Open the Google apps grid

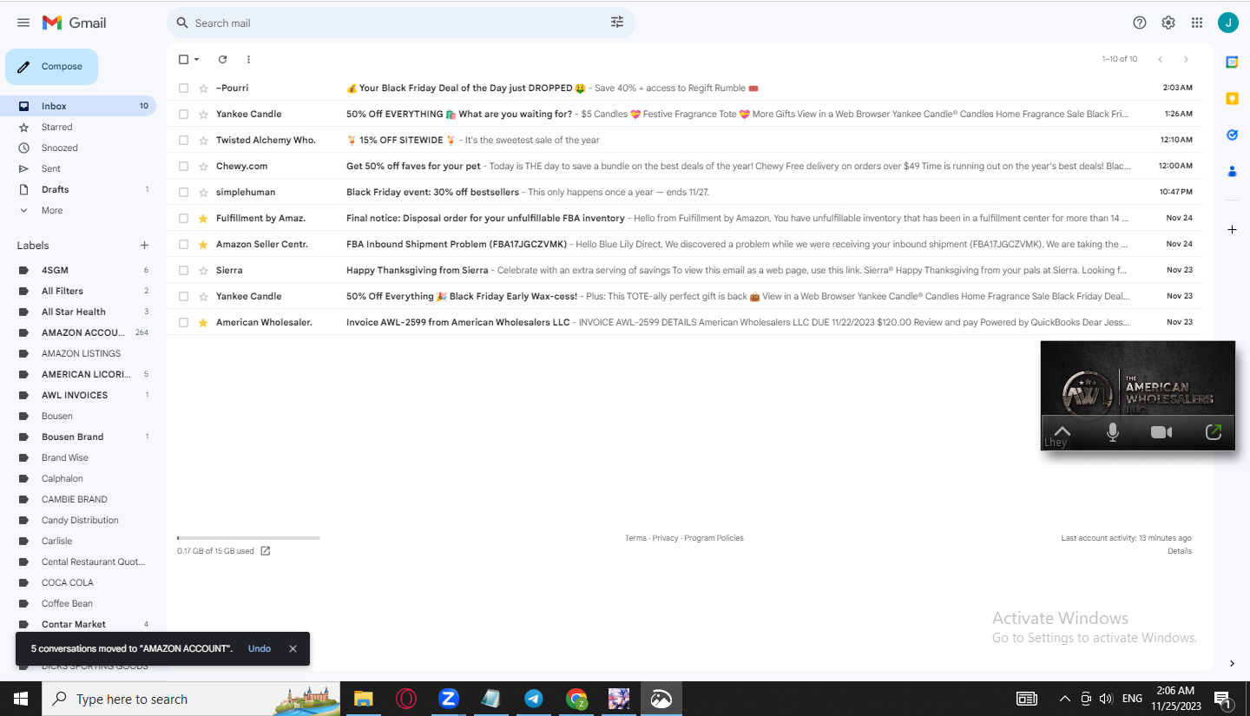pos(1197,23)
